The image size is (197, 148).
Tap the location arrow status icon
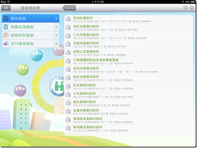coord(183,2)
